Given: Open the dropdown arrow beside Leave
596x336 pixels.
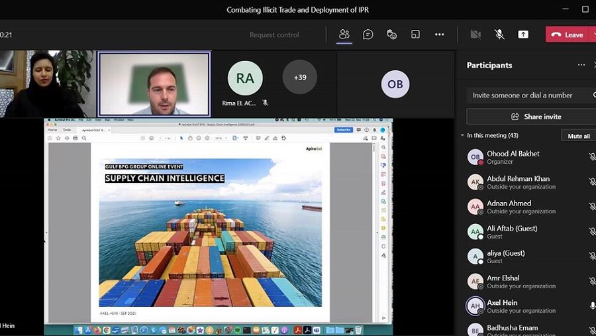Looking at the screenshot, I should tap(593, 34).
